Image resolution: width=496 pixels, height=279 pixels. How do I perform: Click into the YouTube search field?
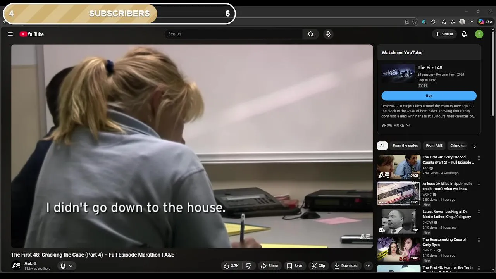(234, 34)
